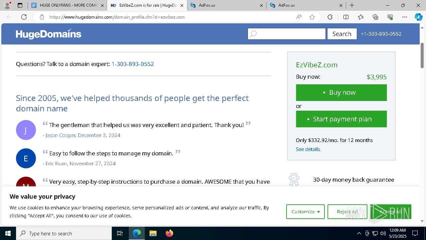Open Tab actions menu button

[20, 5]
